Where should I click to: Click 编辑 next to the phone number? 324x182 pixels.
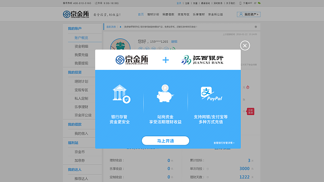pos(174,41)
